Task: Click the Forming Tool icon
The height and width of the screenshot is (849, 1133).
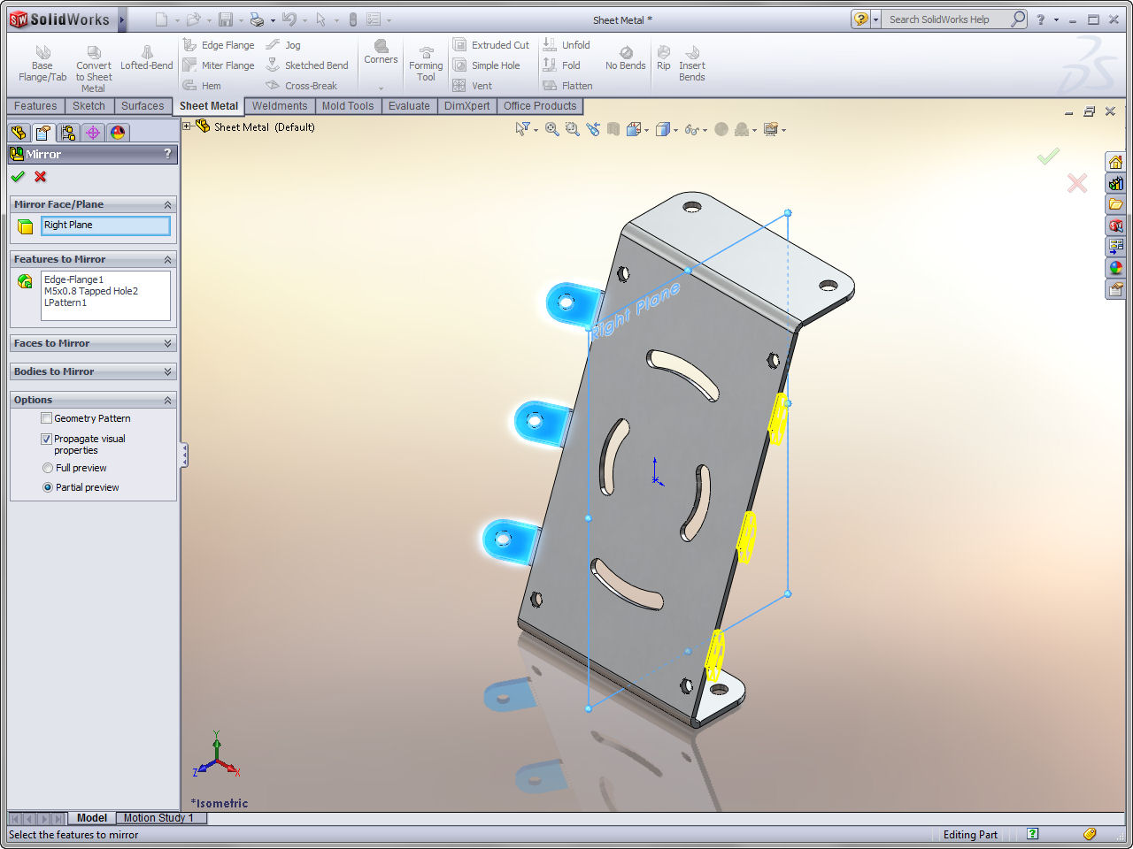Action: pos(426,65)
